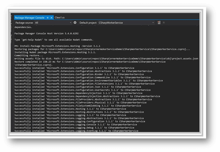Click the 'dependencies.' line at console top
The width and height of the screenshot is (220, 152).
pyautogui.click(x=23, y=27)
